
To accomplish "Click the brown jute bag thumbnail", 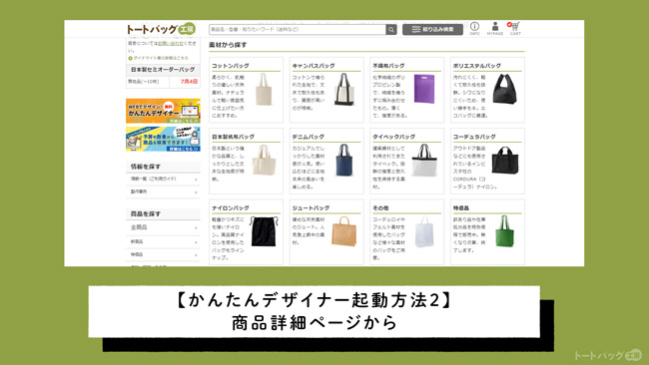I will (343, 231).
